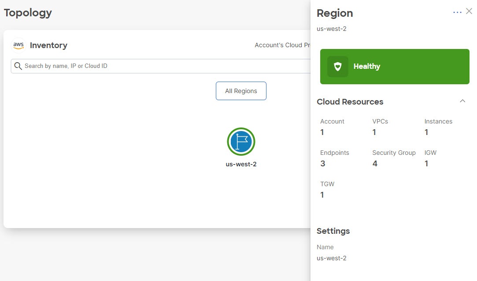This screenshot has width=477, height=281.
Task: Click the Region panel title
Action: coord(335,13)
